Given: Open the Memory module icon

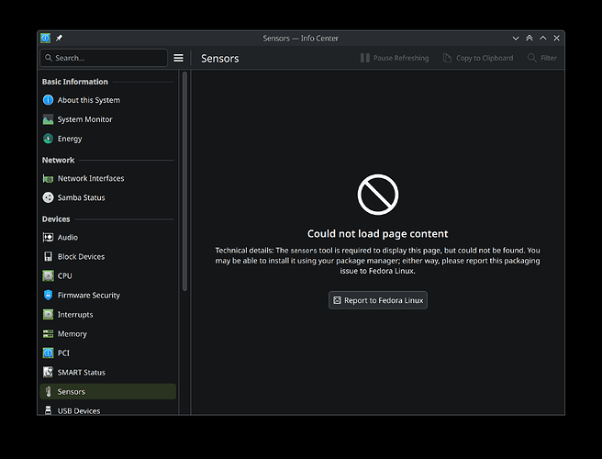Looking at the screenshot, I should coord(48,334).
